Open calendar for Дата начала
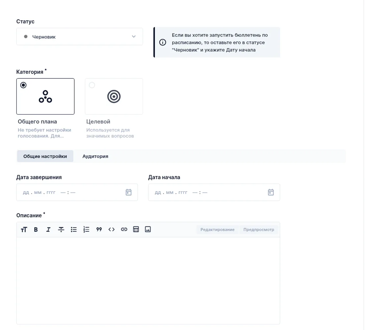This screenshot has height=330, width=365. [x=271, y=192]
